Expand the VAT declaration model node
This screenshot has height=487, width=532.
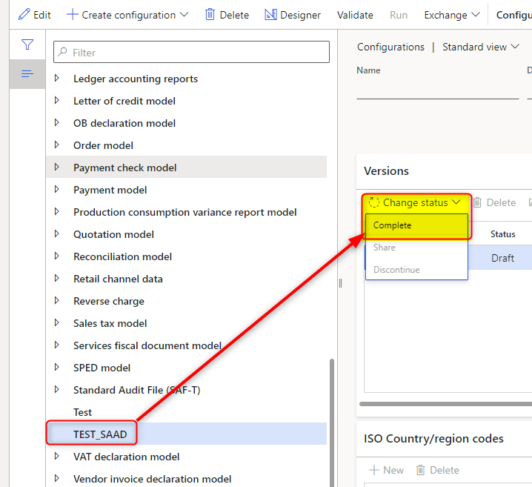57,457
